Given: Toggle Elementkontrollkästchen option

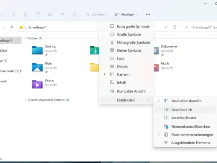Looking at the screenshot, I should pos(185,126).
